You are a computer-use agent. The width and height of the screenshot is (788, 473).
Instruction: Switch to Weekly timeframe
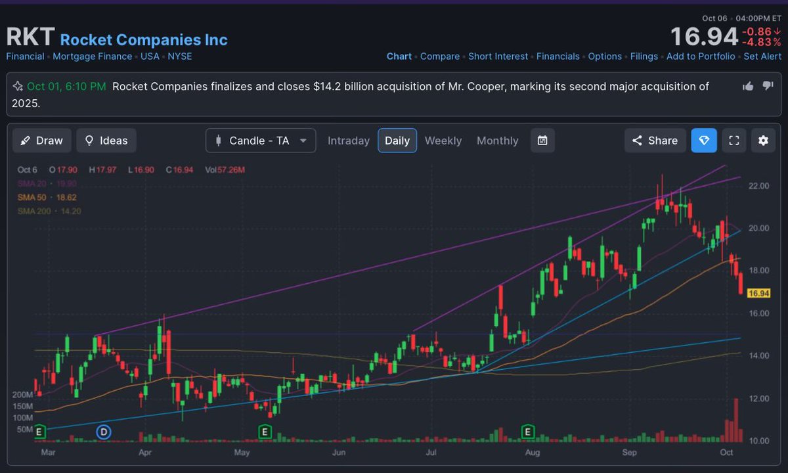click(x=443, y=141)
